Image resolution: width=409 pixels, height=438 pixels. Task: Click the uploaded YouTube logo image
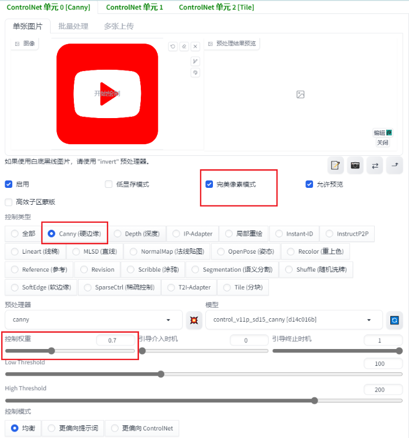point(107,94)
